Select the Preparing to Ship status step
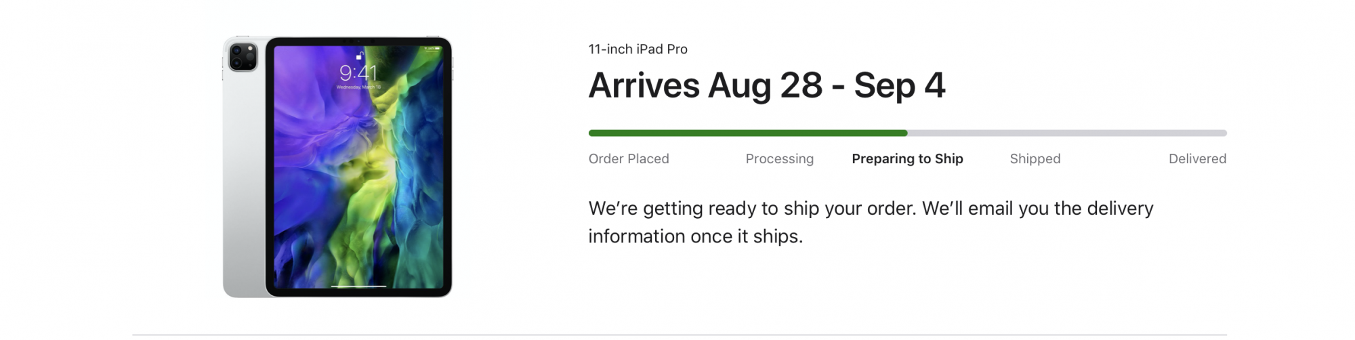Viewport: 1355px width, 340px height. pyautogui.click(x=907, y=158)
